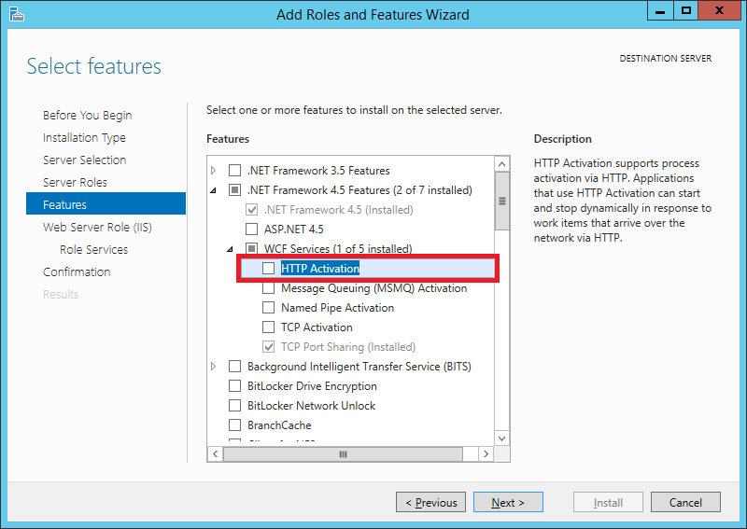Select the TCP Activation checkbox
Image resolution: width=747 pixels, height=529 pixels.
(269, 327)
